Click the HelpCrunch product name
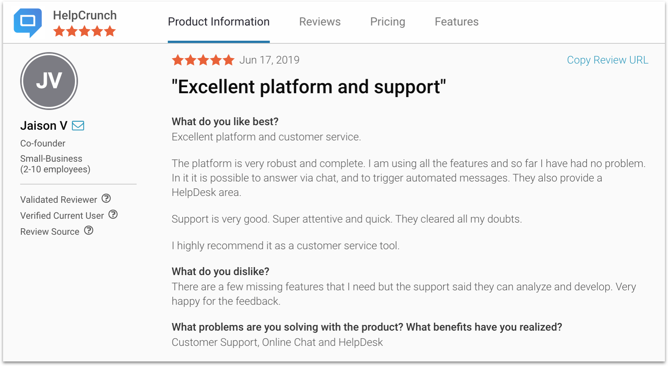The height and width of the screenshot is (366, 668). 85,15
